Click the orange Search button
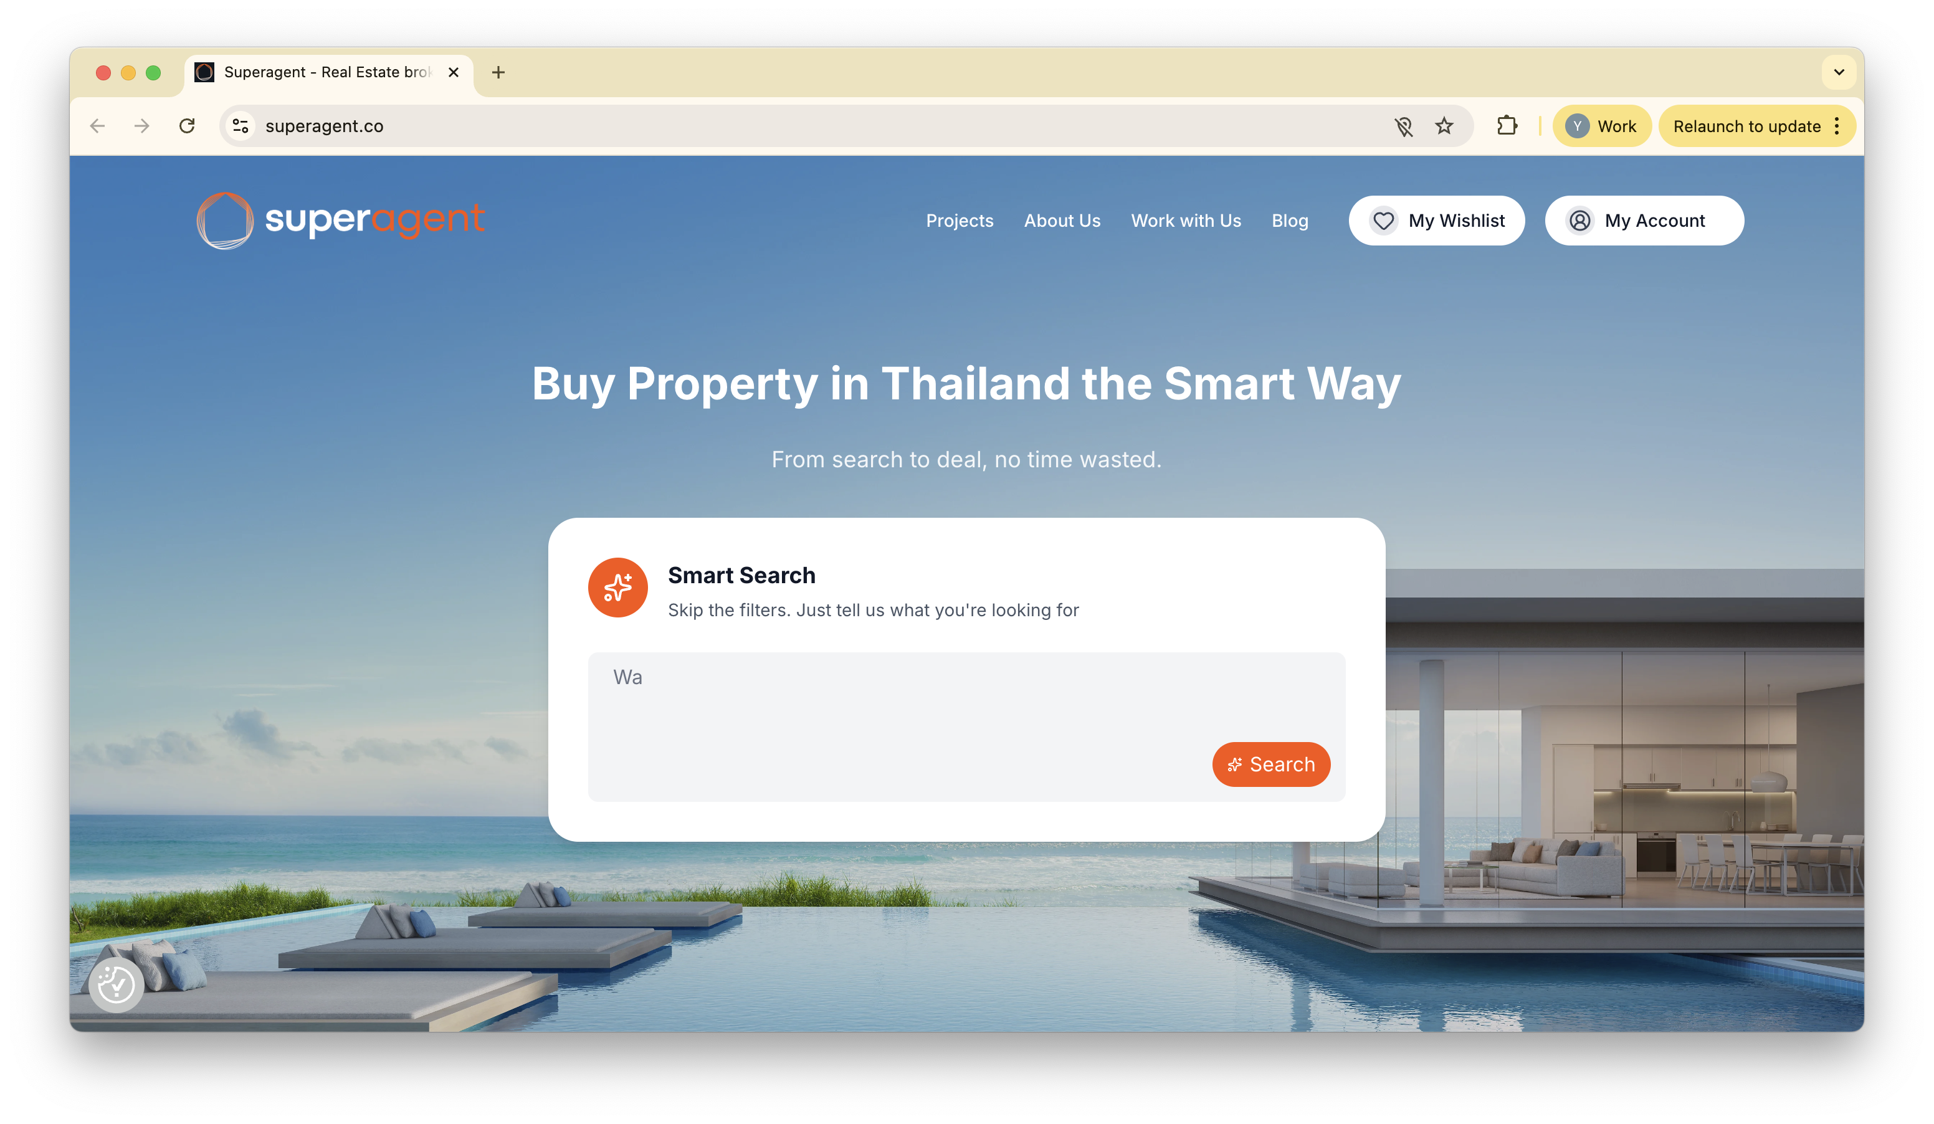 pyautogui.click(x=1271, y=764)
